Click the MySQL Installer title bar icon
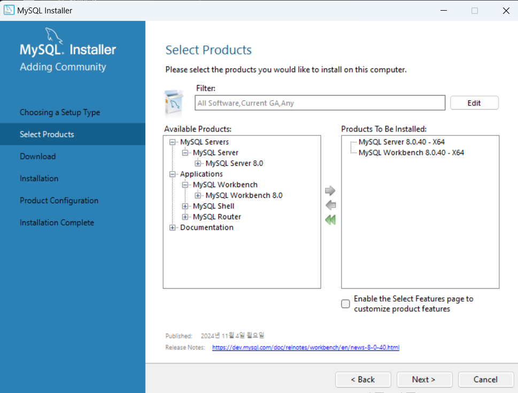The width and height of the screenshot is (518, 393). [9, 10]
